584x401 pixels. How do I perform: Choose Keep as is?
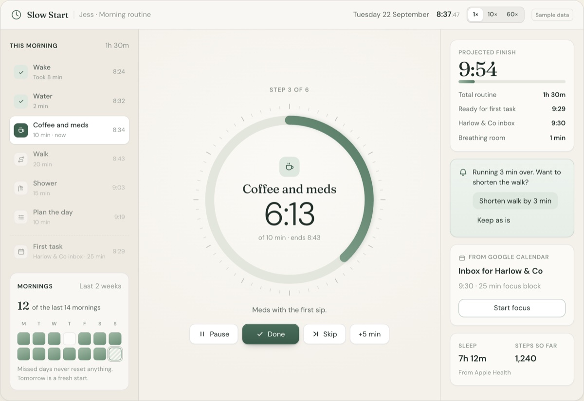[493, 220]
